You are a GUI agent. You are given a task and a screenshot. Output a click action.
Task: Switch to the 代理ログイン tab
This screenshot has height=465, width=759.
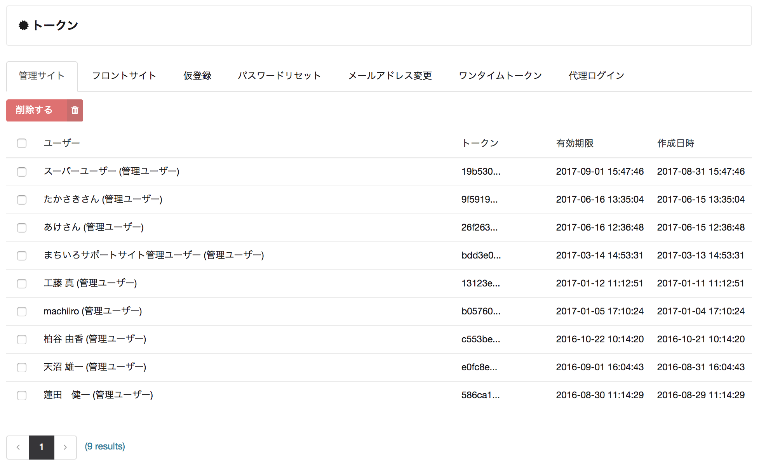pos(596,76)
